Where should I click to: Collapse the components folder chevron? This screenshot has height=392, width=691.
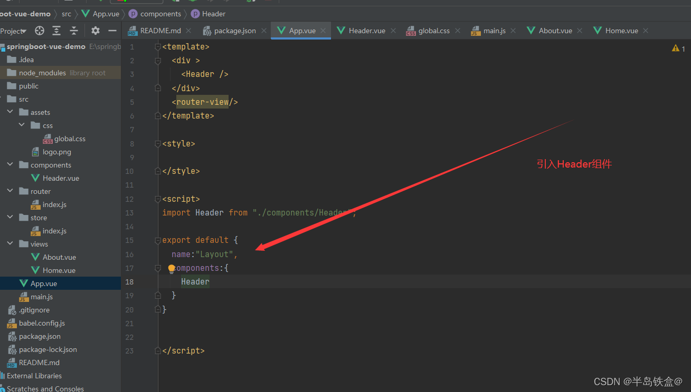coord(10,165)
